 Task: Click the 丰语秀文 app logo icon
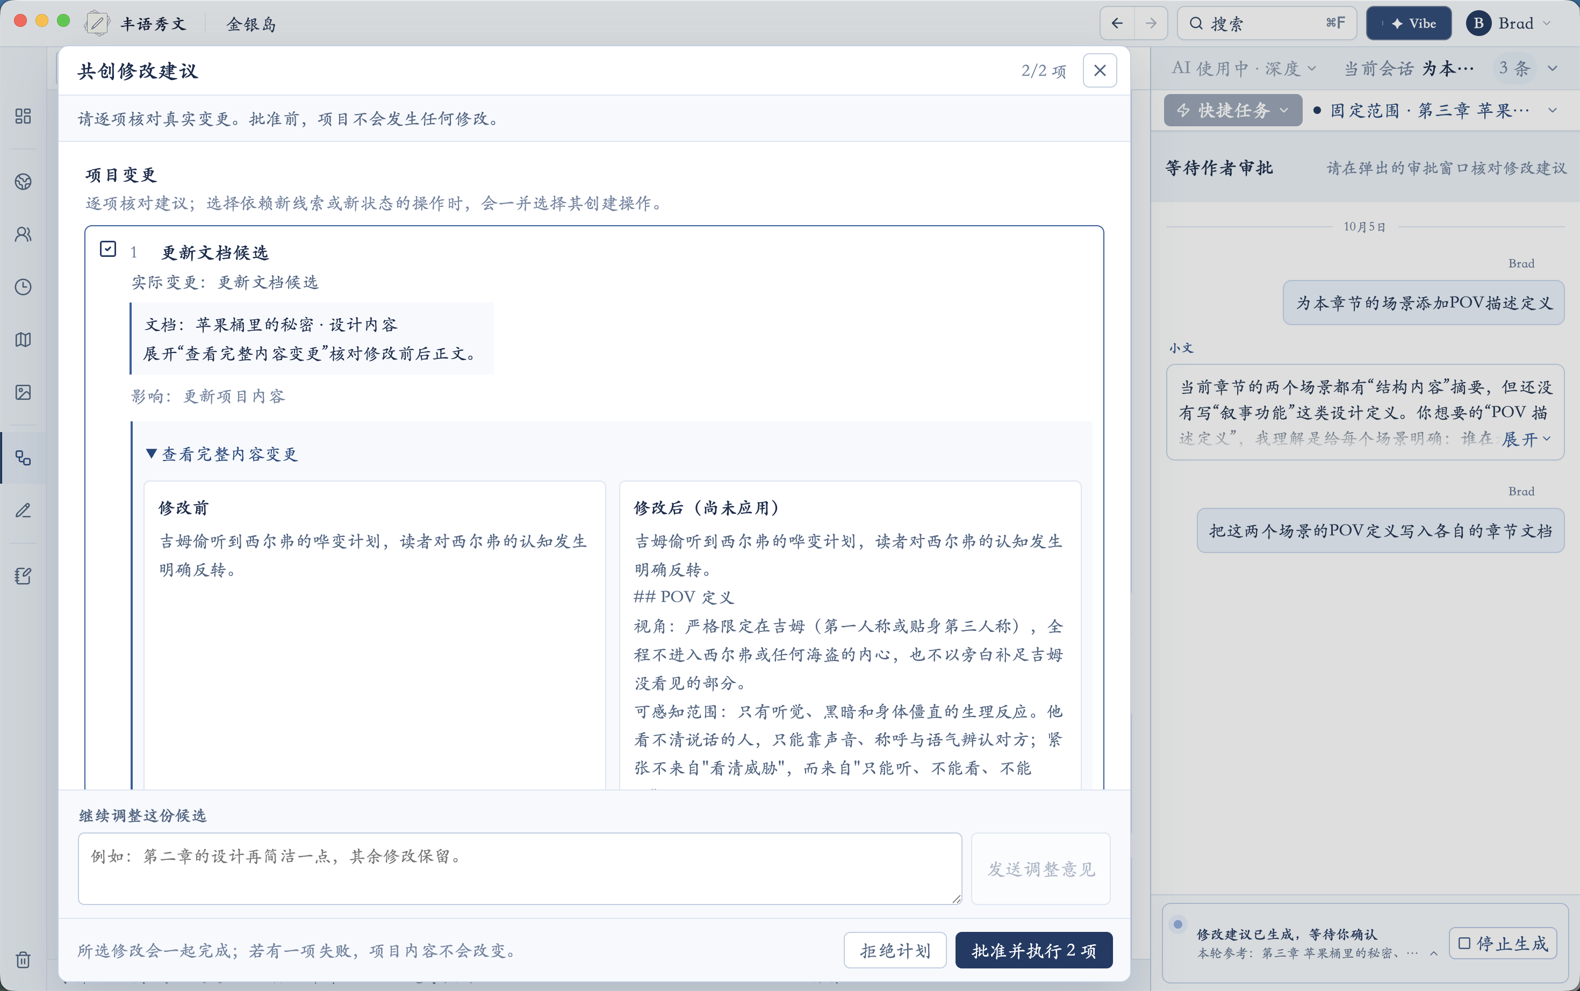click(x=97, y=24)
